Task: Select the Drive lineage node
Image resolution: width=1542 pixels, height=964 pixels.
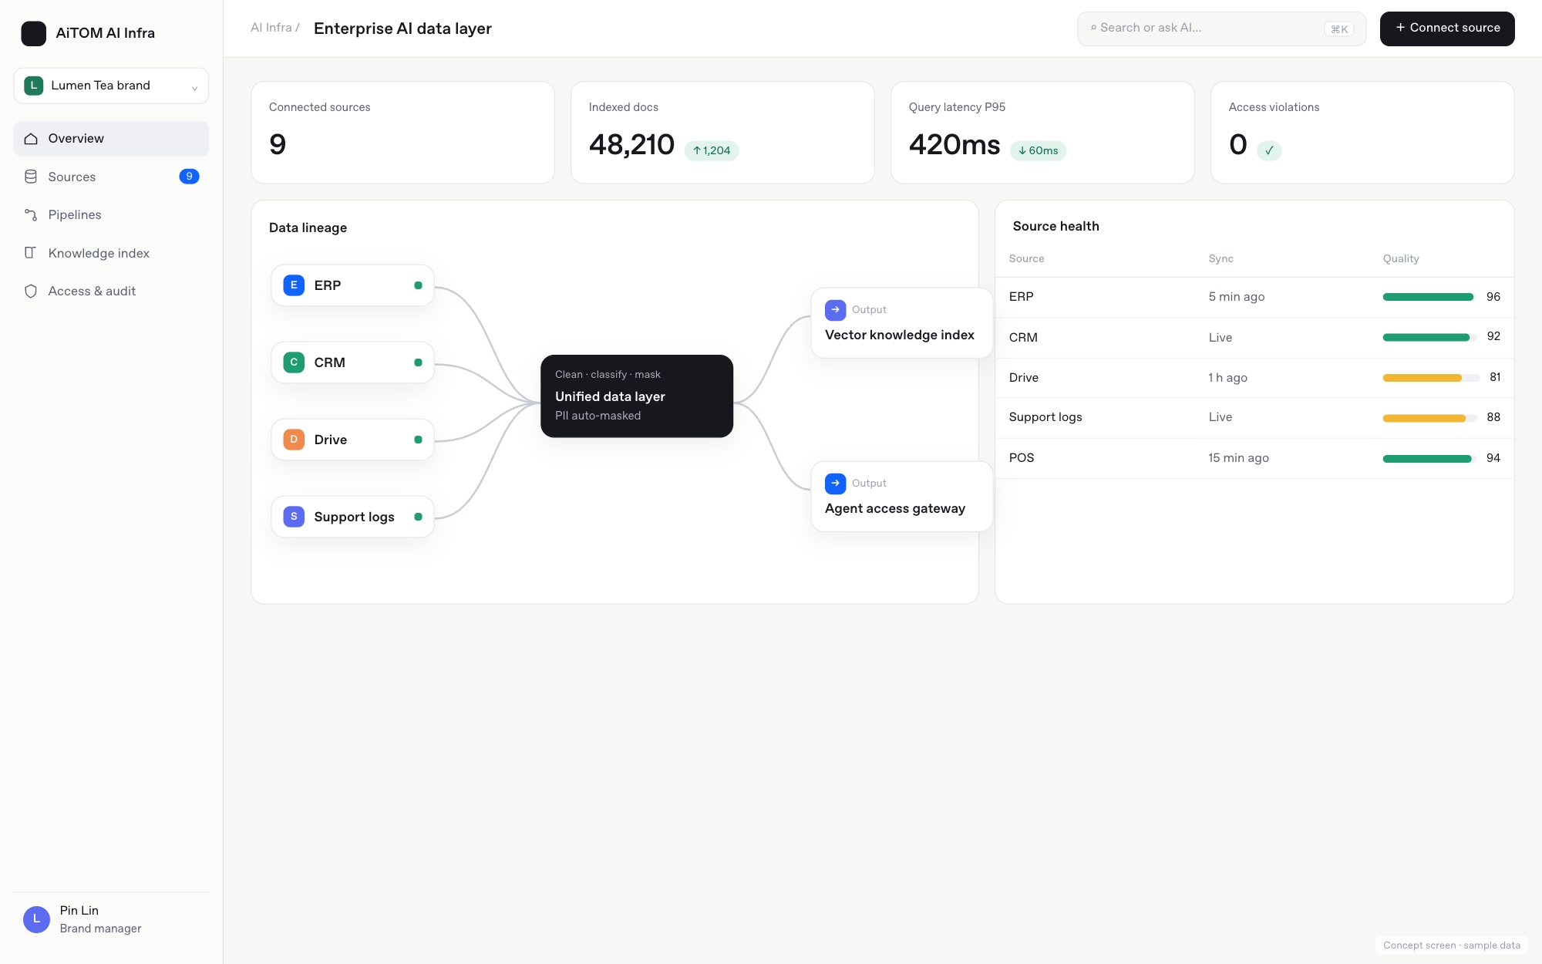Action: pos(352,440)
